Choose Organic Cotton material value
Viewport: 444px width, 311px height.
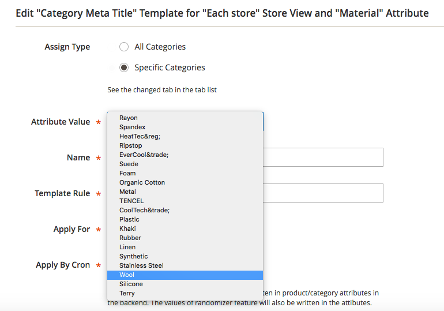click(142, 182)
